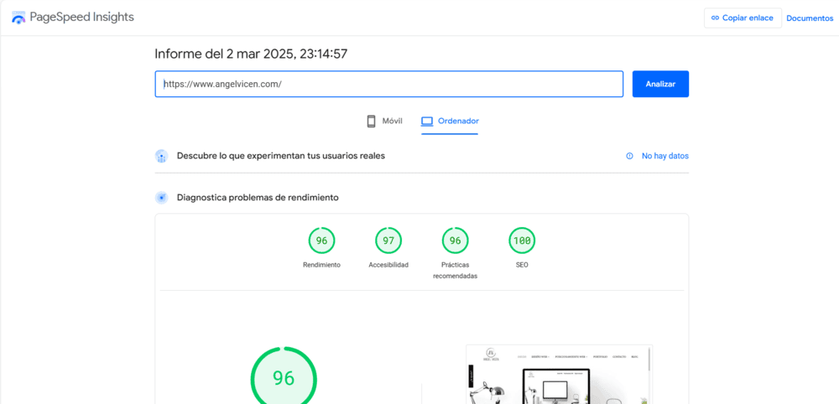Open the No hay datos link
This screenshot has width=839, height=404.
[x=665, y=156]
